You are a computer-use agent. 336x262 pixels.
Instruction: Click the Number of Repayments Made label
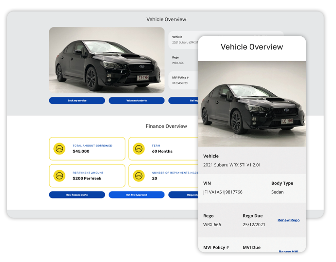click(175, 173)
